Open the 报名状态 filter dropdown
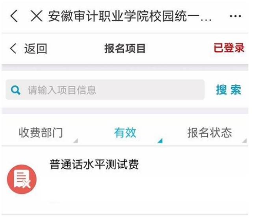Screen dimensions: 279x219 pos(210,133)
